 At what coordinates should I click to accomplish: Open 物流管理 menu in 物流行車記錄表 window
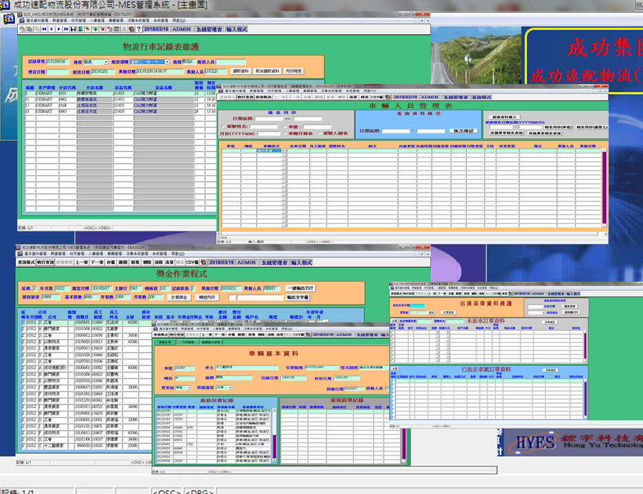[78, 21]
